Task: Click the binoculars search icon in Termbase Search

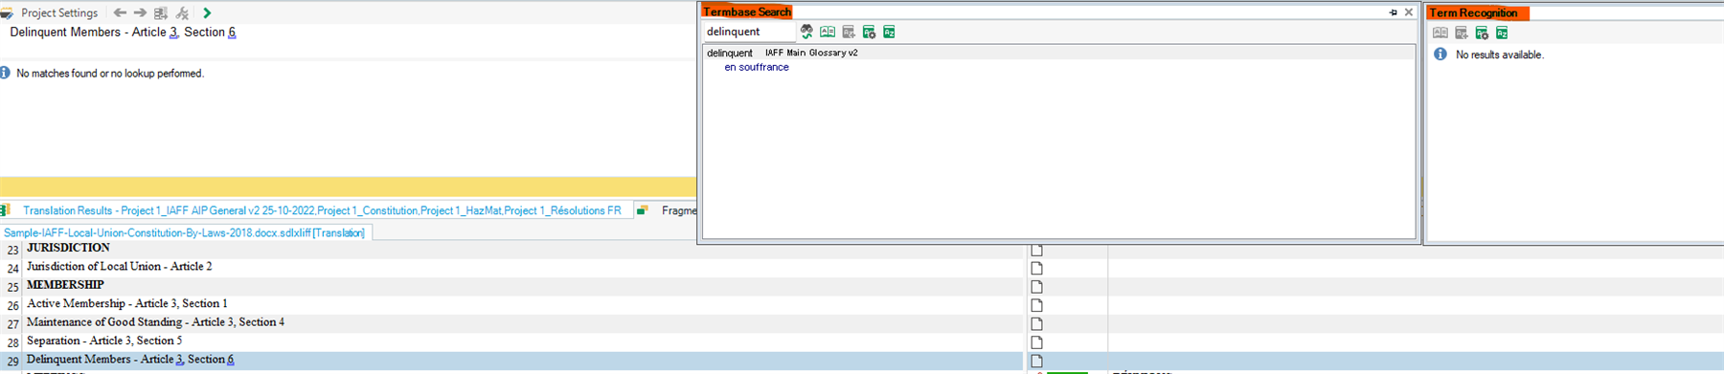Action: [x=806, y=32]
